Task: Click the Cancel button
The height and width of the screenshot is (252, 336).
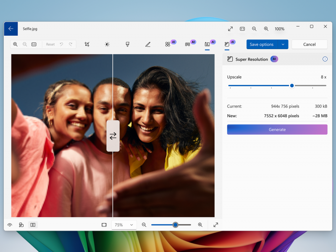Action: (310, 45)
